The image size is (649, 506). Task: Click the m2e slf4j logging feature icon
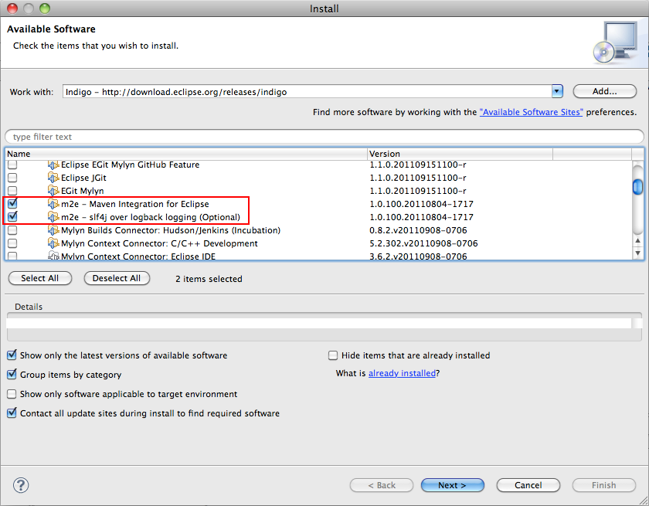(x=53, y=217)
